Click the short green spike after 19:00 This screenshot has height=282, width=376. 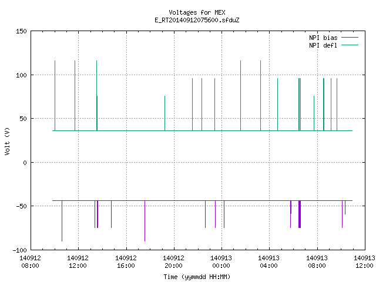pyautogui.click(x=164, y=113)
